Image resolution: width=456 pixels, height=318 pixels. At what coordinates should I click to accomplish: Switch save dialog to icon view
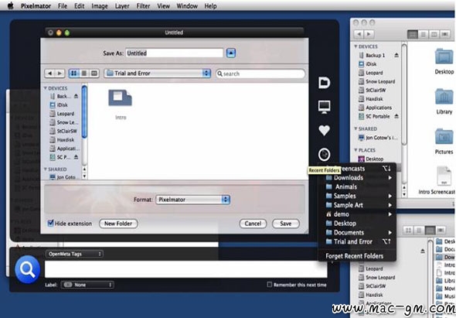(74, 73)
